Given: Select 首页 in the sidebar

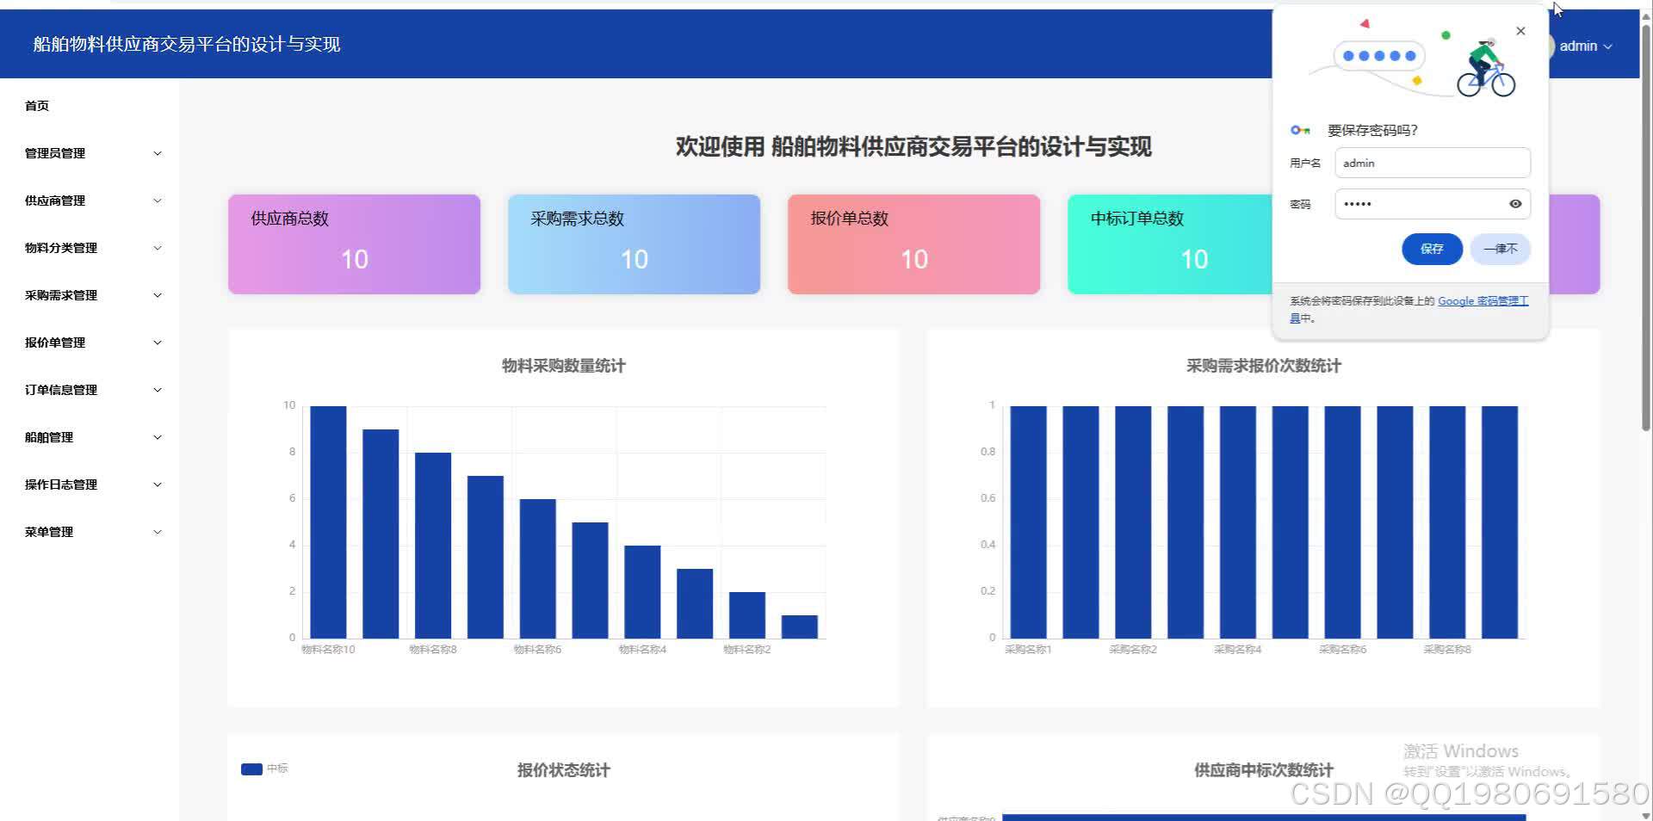Looking at the screenshot, I should 37,106.
